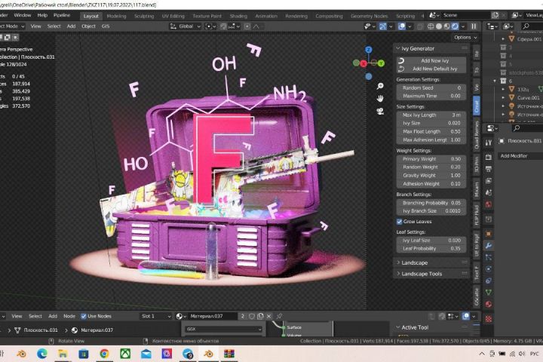The image size is (543, 362).
Task: Expand the Curve.001 tree item in outliner
Action: tap(503, 98)
